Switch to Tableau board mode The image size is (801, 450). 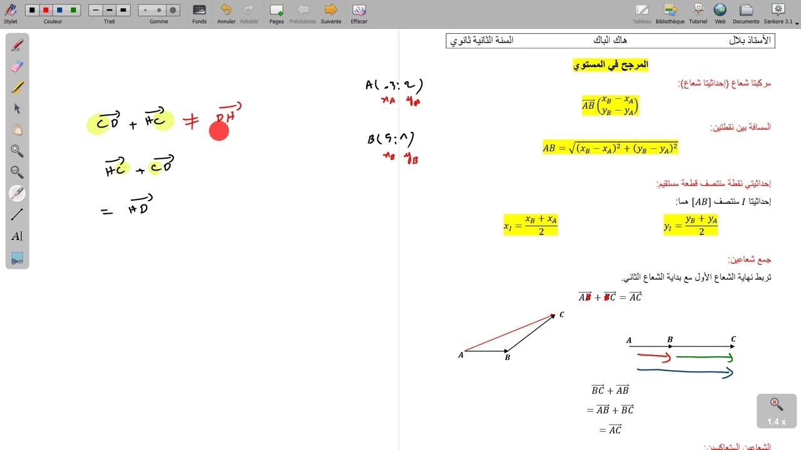point(642,13)
